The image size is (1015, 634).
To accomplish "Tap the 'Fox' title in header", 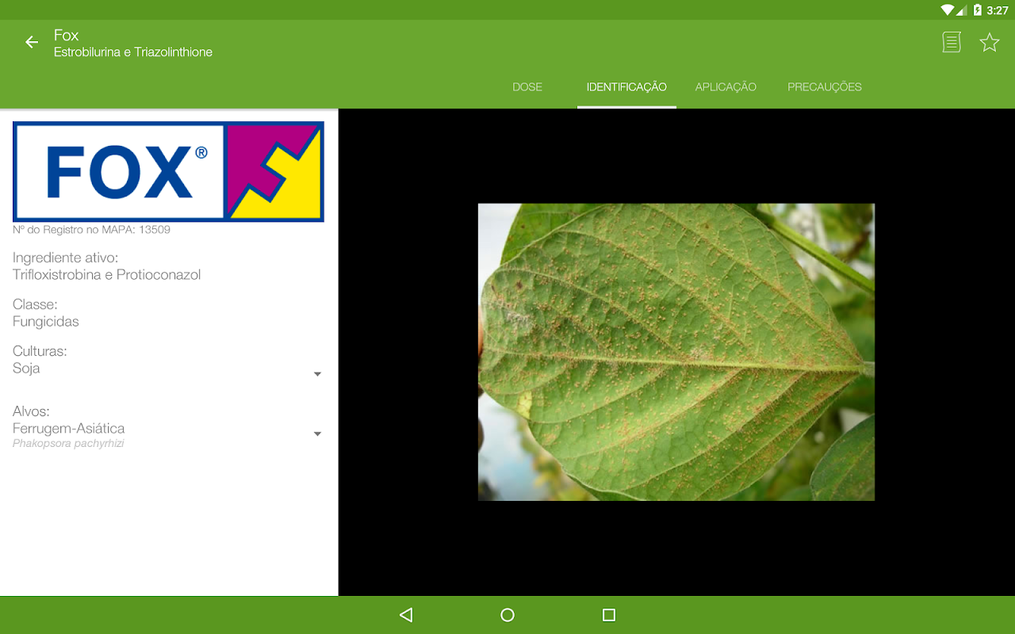I will [x=67, y=35].
